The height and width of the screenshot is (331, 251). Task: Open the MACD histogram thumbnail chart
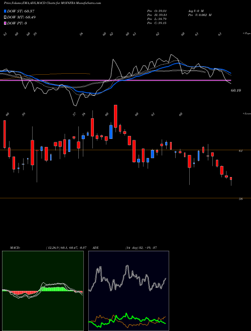[x=43, y=291]
